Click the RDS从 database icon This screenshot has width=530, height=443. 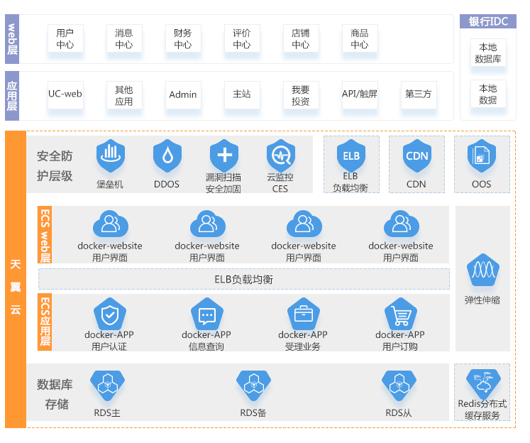tap(399, 385)
